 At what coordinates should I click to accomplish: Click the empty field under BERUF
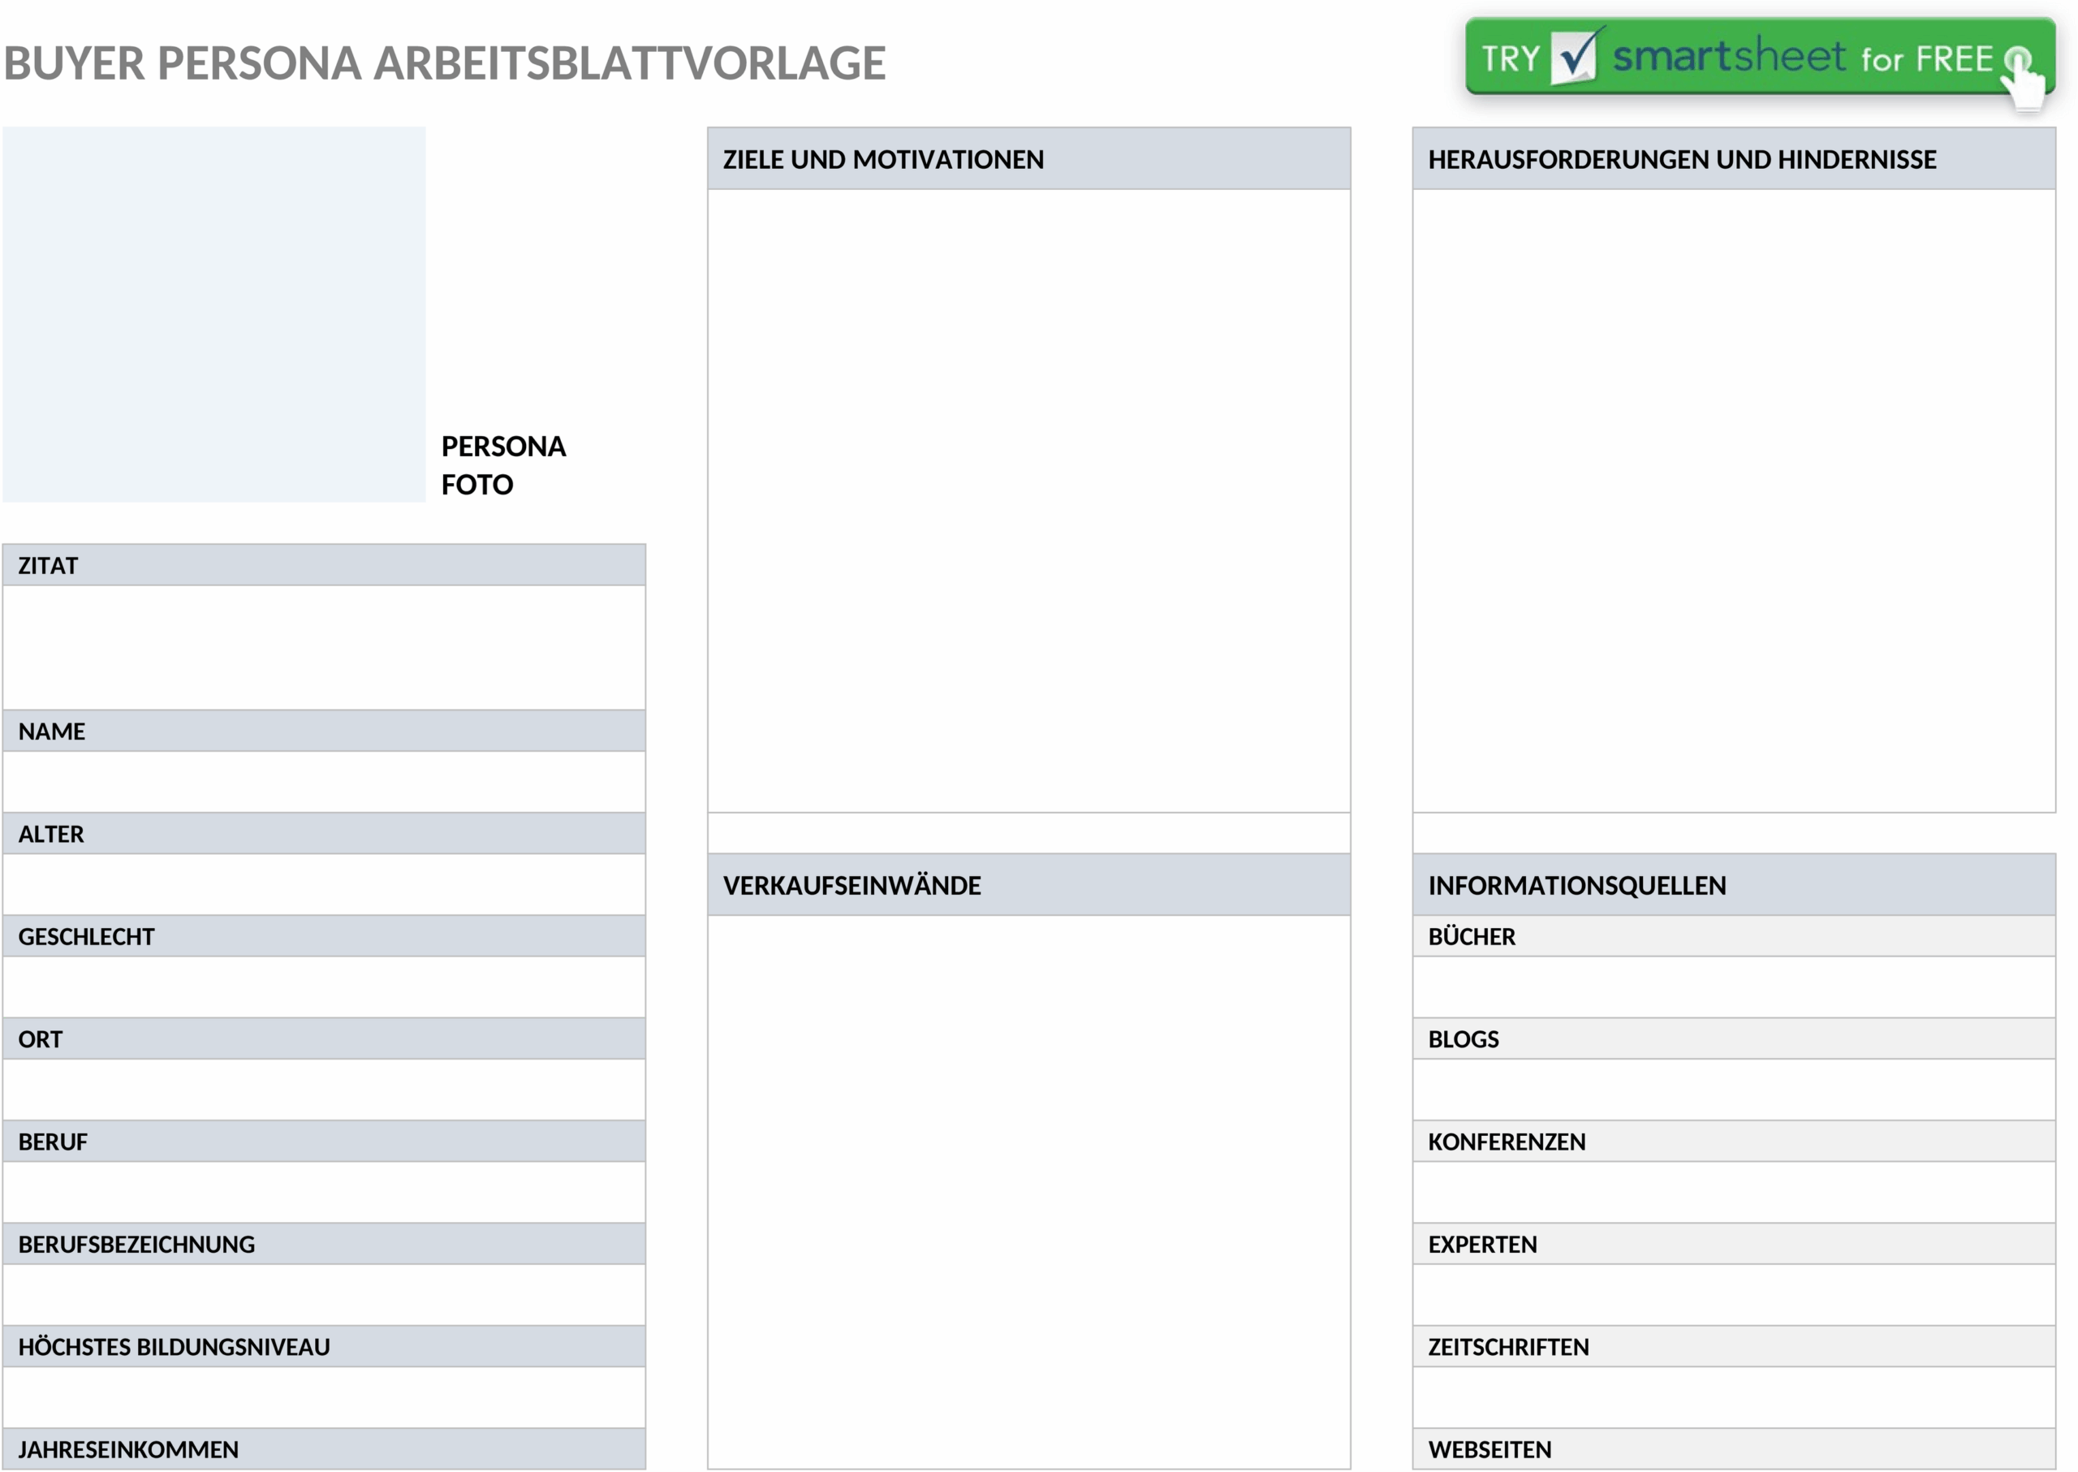click(325, 1192)
